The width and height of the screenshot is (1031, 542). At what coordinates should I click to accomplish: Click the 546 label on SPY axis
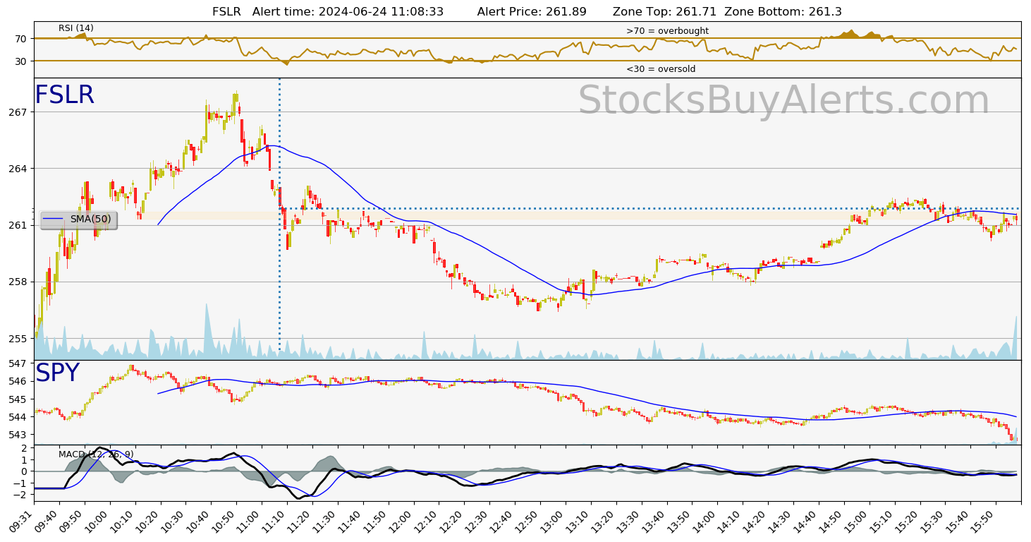[x=18, y=381]
